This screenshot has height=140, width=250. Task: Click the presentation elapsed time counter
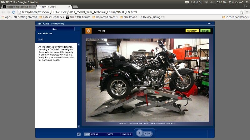pos(58,24)
